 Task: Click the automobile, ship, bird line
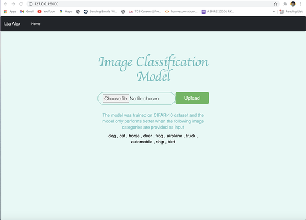[153, 142]
